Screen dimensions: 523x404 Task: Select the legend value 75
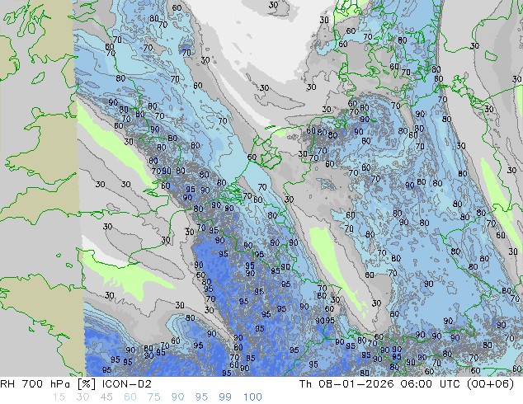[153, 397]
